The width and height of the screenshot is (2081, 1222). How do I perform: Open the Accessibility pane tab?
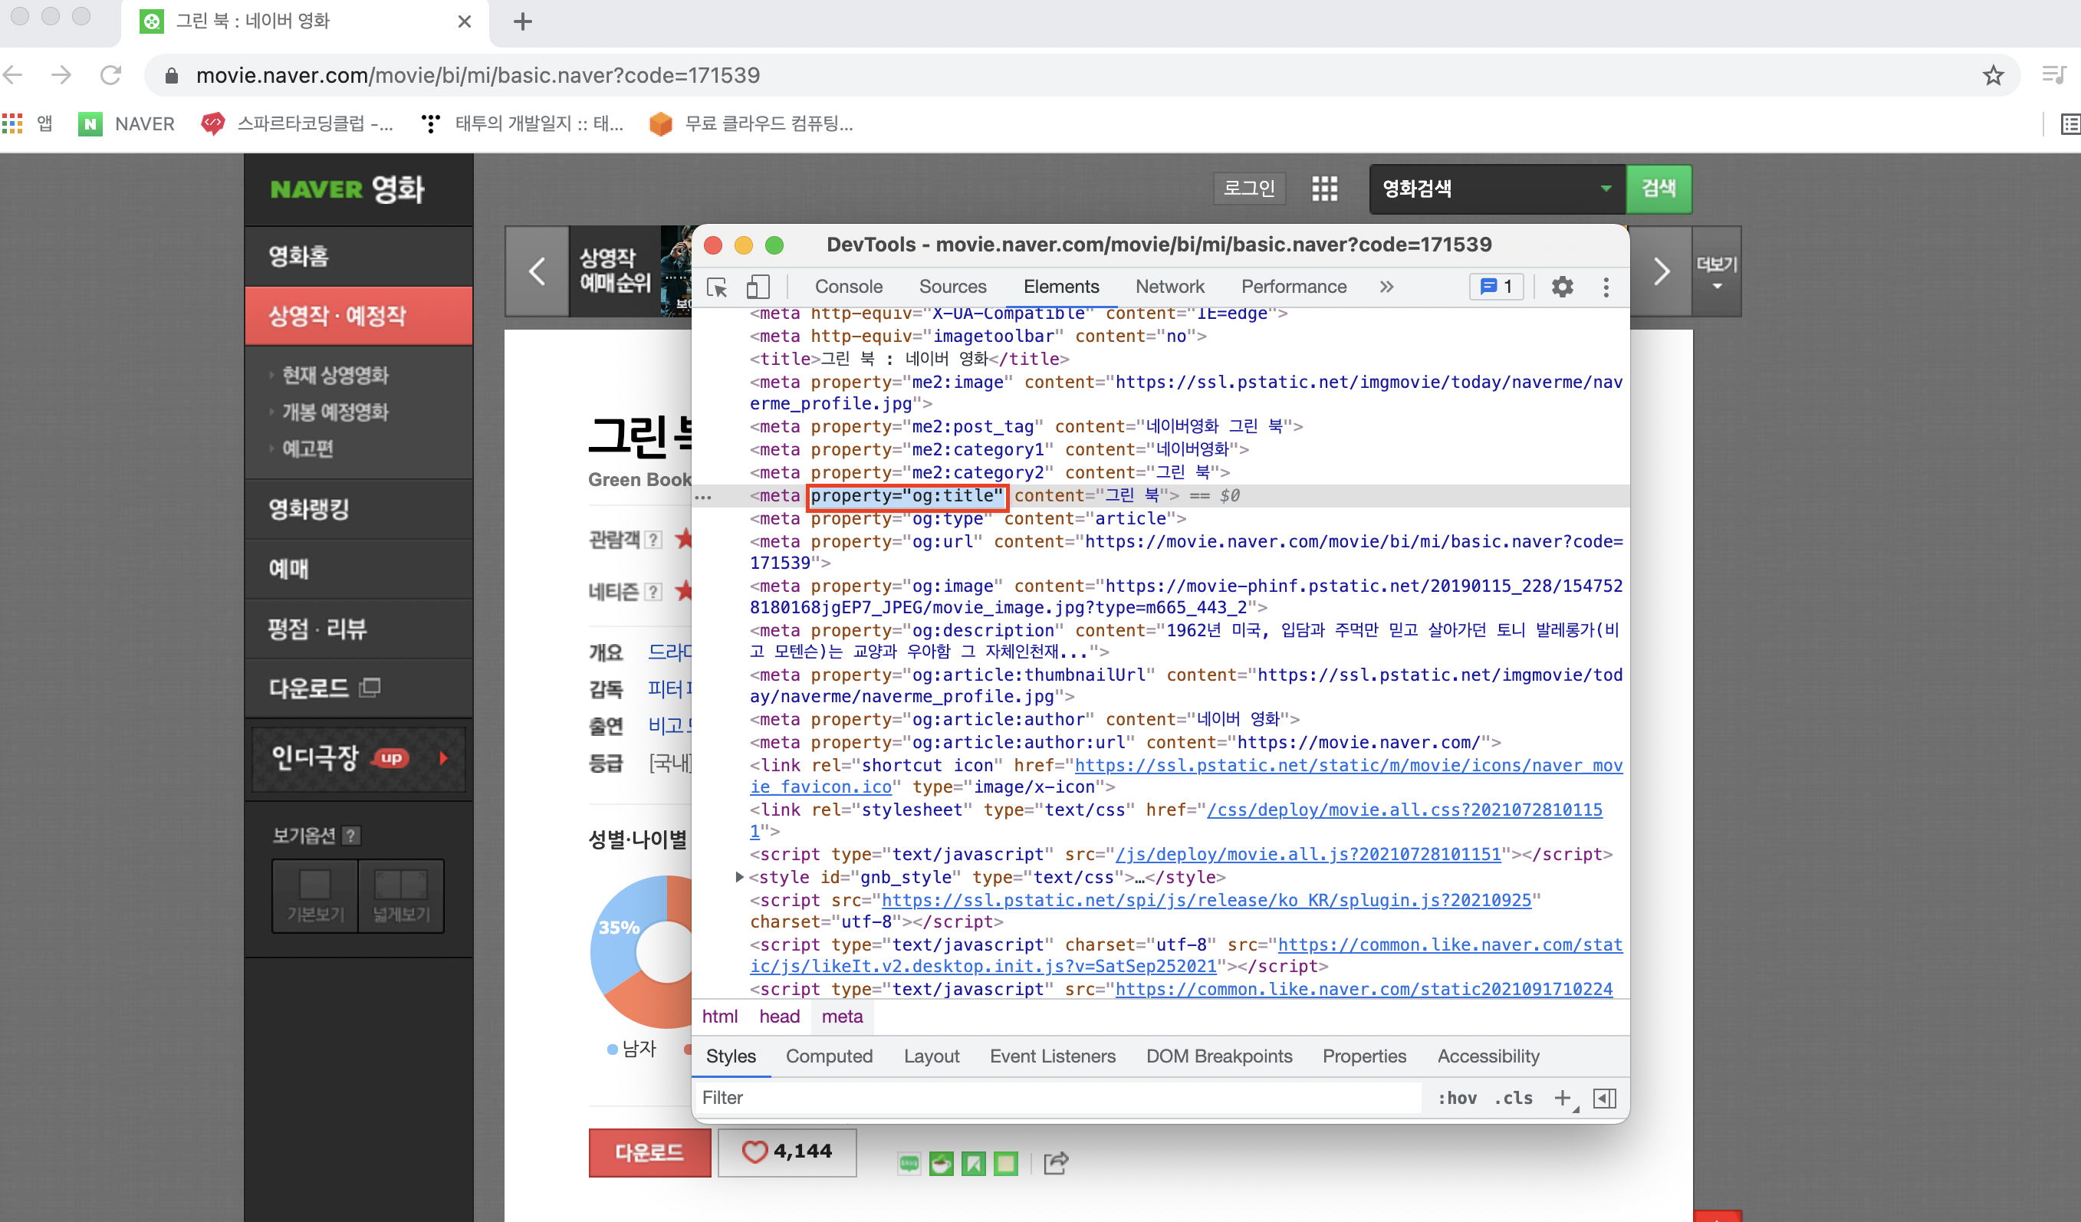tap(1488, 1056)
